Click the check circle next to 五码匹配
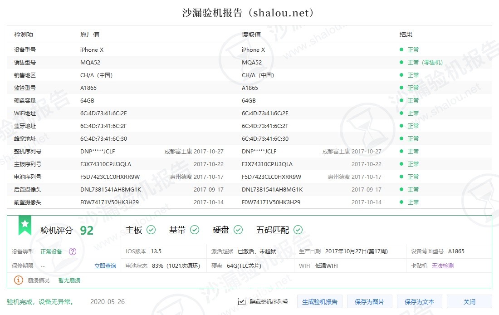Viewport: 499px width, 315px height. pyautogui.click(x=298, y=230)
